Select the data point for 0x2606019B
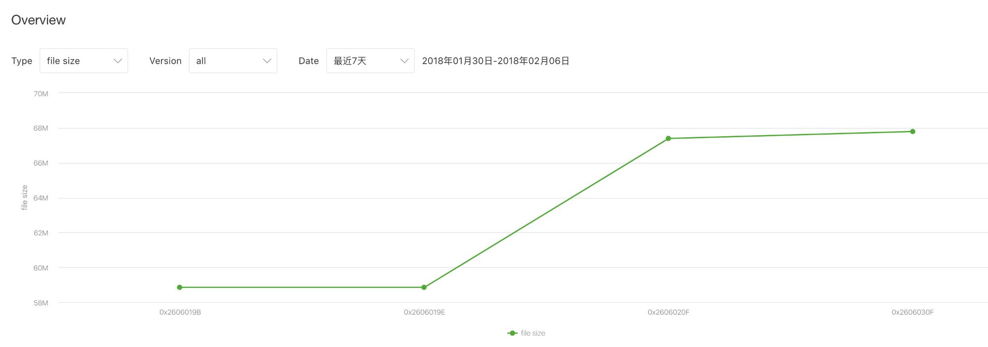This screenshot has height=347, width=988. point(179,287)
